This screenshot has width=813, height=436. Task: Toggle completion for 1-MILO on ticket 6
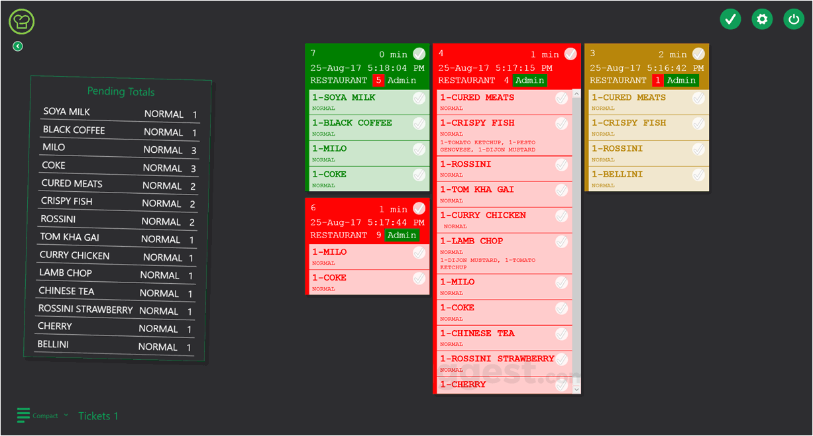(x=419, y=253)
